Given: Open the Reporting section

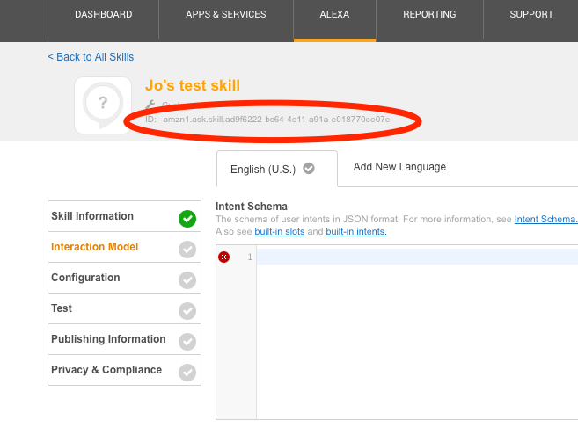Looking at the screenshot, I should pyautogui.click(x=429, y=15).
